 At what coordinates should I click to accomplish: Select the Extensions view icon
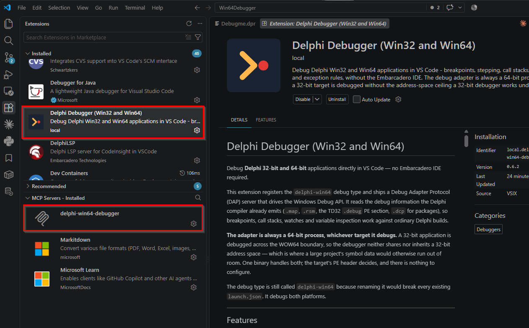click(x=8, y=108)
